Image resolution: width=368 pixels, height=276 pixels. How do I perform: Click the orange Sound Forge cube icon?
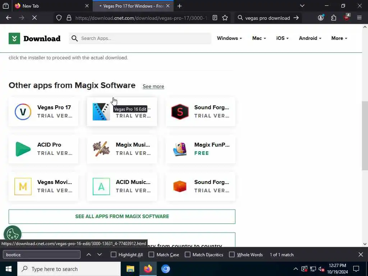click(x=180, y=187)
